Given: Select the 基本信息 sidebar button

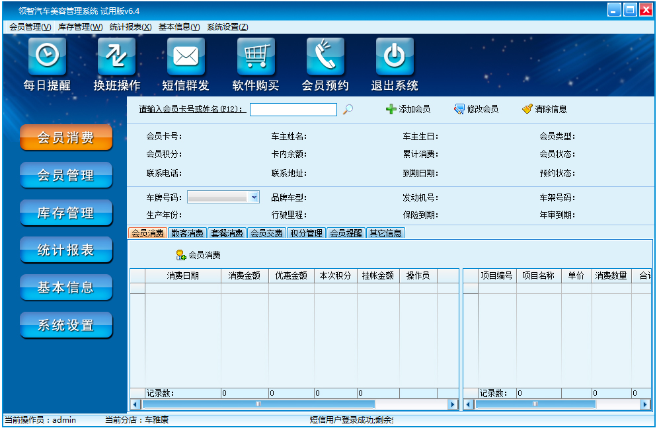Looking at the screenshot, I should (66, 287).
